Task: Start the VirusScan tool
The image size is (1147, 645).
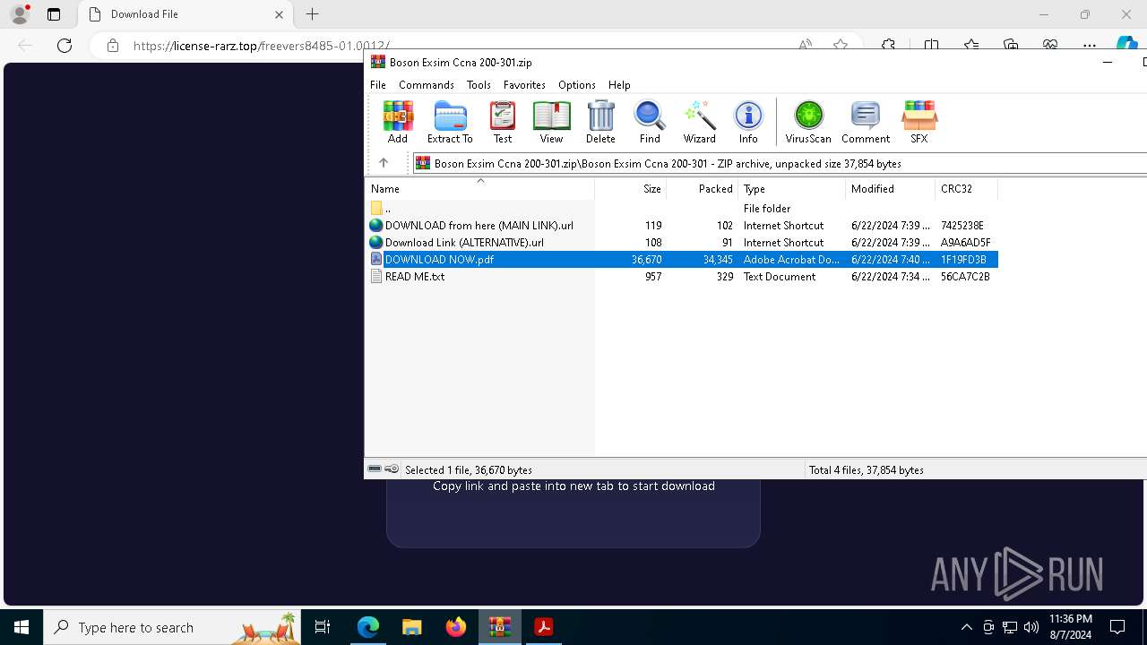Action: (808, 122)
